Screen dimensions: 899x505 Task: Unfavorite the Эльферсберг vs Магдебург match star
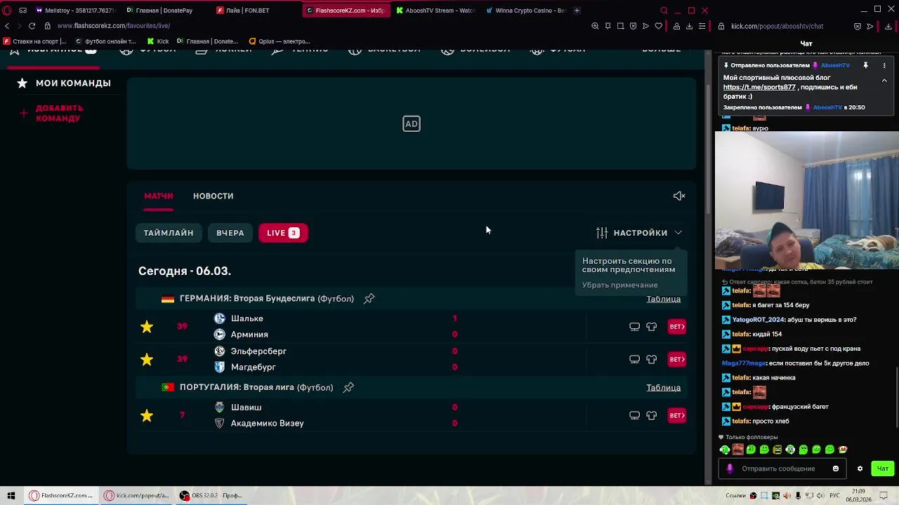[x=147, y=359]
